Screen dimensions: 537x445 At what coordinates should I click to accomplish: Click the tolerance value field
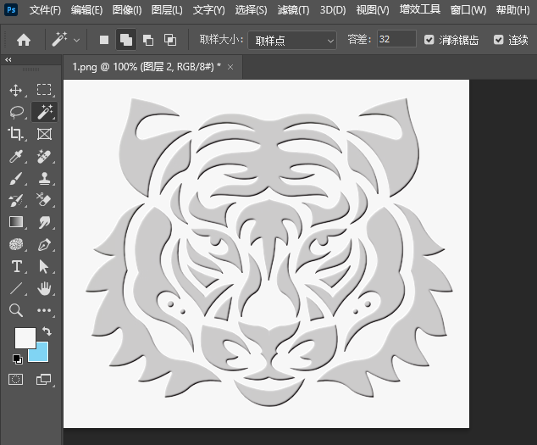click(396, 39)
